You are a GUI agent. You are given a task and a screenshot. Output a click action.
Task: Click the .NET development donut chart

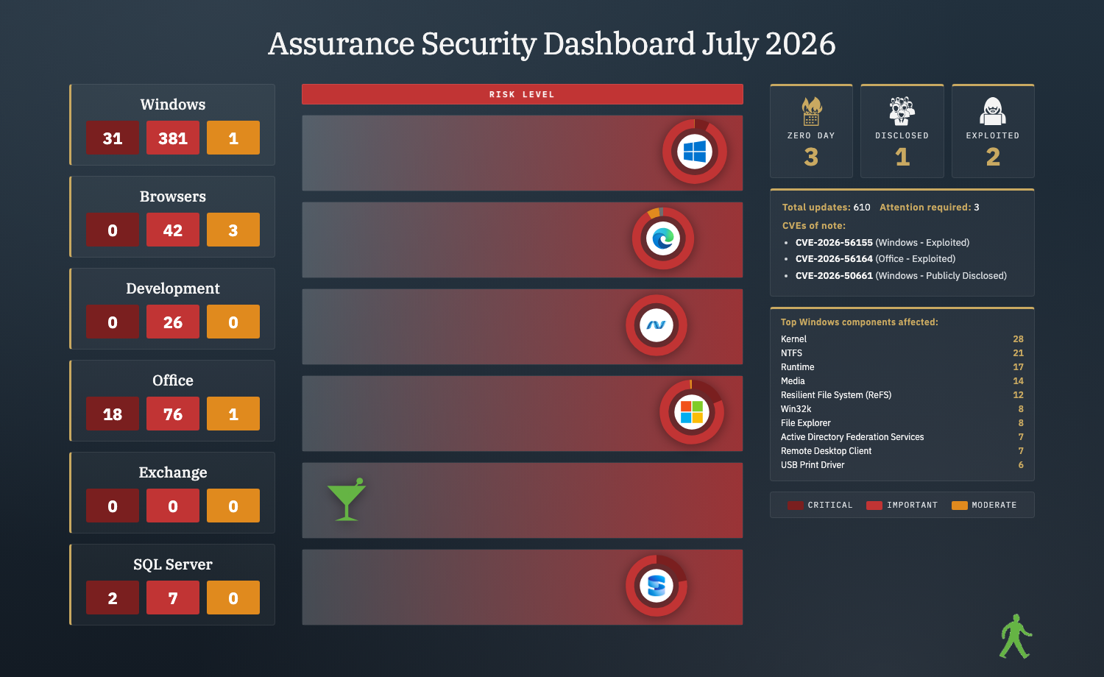coord(657,325)
